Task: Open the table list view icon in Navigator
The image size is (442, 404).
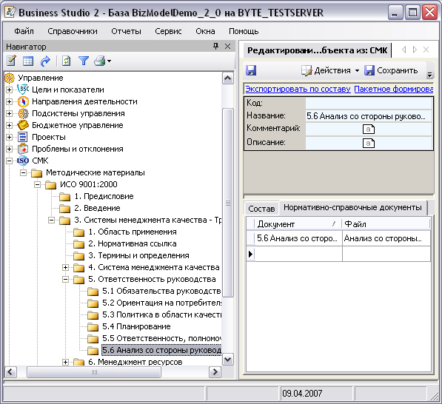Action: click(x=28, y=61)
